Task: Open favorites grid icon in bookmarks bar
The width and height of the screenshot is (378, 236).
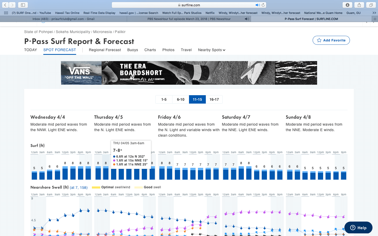Action: 6,13
